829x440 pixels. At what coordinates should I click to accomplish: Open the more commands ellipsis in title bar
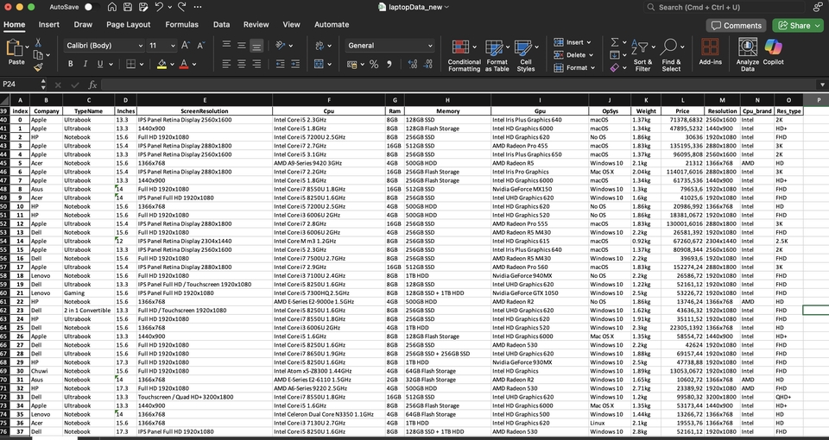click(198, 7)
